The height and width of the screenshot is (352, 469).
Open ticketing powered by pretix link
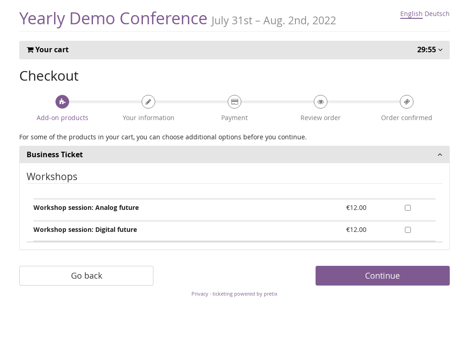click(x=245, y=294)
